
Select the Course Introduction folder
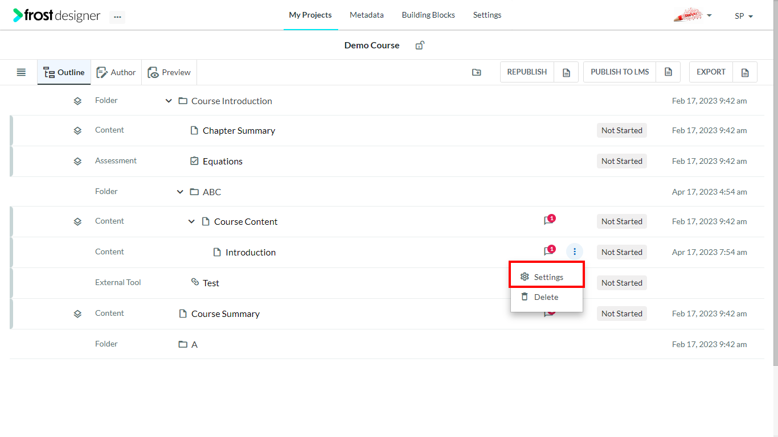point(232,101)
